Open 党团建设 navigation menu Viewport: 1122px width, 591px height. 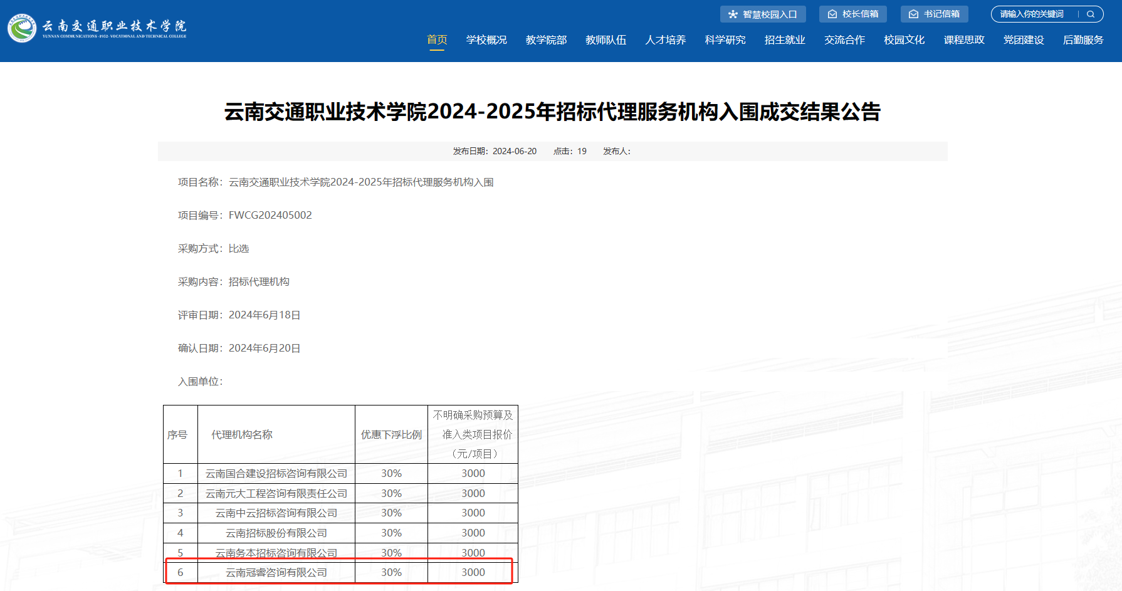click(1024, 40)
